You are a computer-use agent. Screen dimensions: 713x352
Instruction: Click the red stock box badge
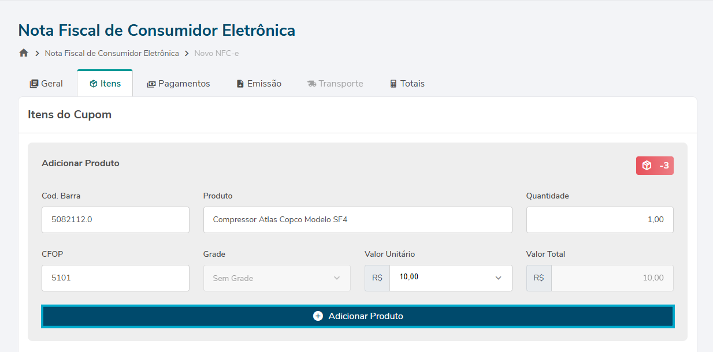click(x=655, y=166)
